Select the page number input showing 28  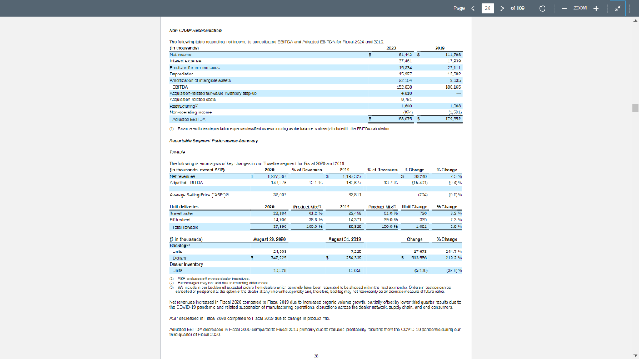487,8
